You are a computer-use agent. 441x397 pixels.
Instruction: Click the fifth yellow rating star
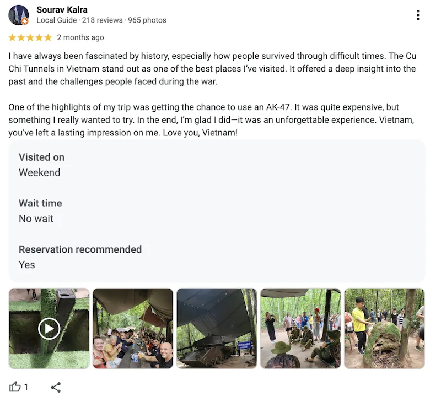point(48,37)
